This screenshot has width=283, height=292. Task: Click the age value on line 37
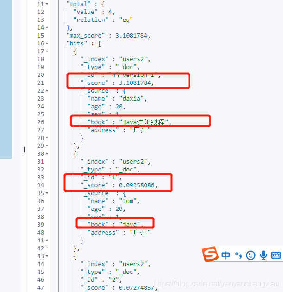tap(119, 209)
